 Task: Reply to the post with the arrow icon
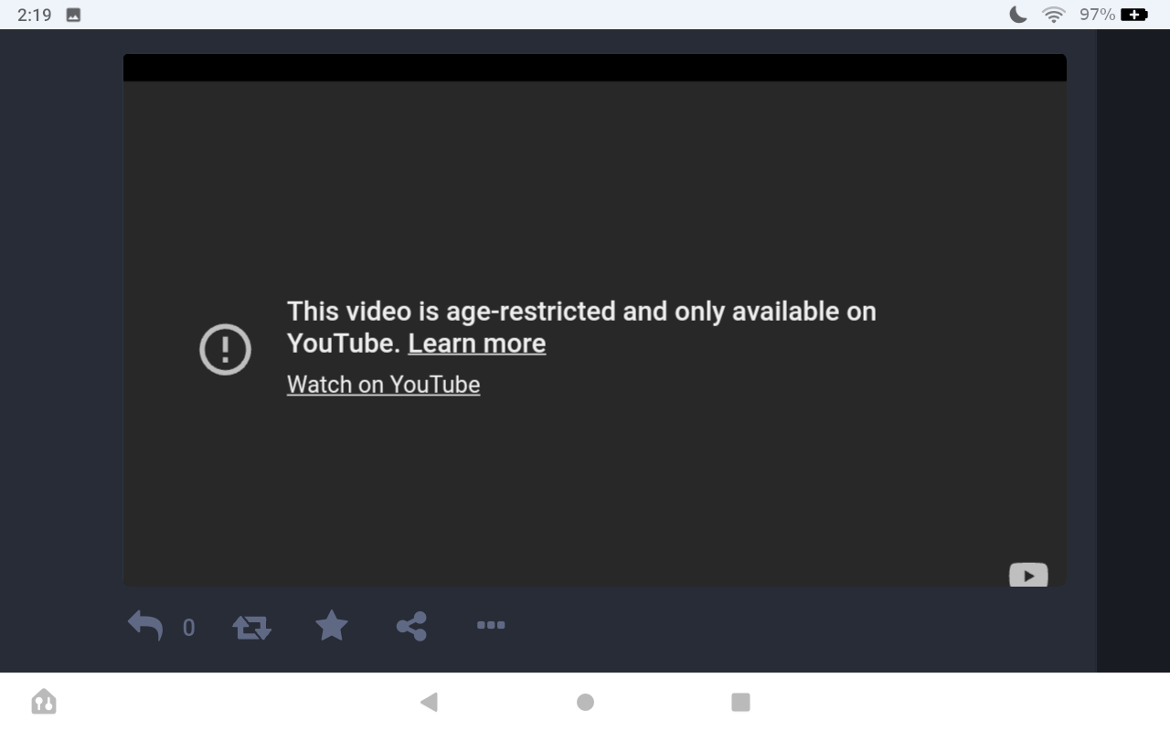pos(145,626)
